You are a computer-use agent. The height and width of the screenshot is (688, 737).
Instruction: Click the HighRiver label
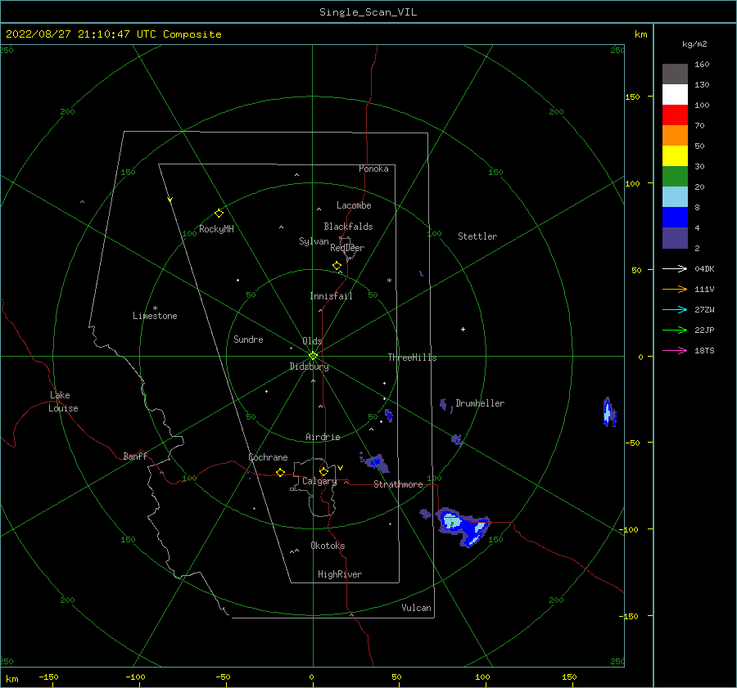point(340,574)
